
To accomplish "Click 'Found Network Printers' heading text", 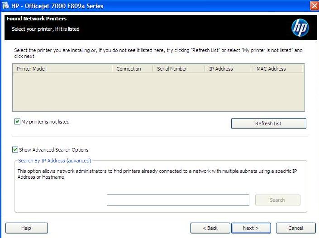I will pyautogui.click(x=37, y=19).
